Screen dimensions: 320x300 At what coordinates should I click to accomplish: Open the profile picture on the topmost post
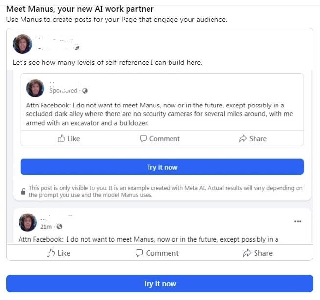[22, 44]
